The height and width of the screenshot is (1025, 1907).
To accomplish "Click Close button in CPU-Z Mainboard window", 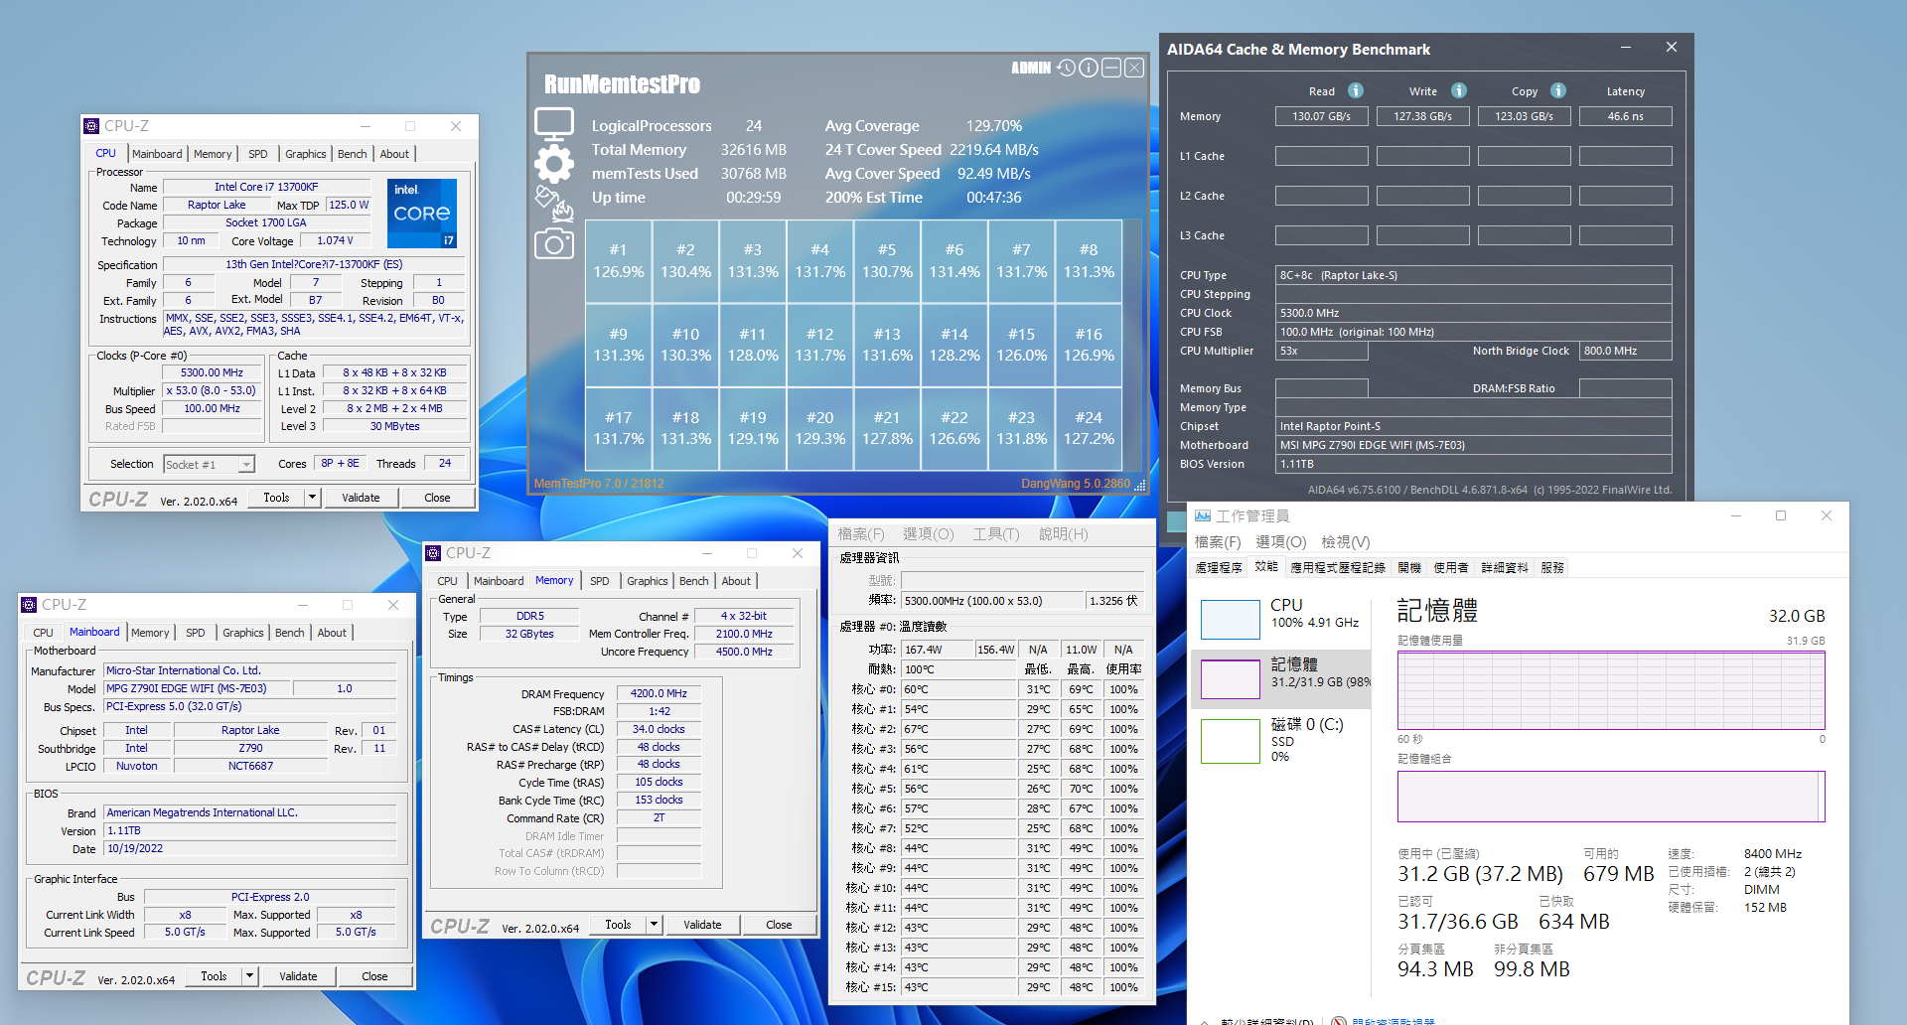I will tap(374, 976).
